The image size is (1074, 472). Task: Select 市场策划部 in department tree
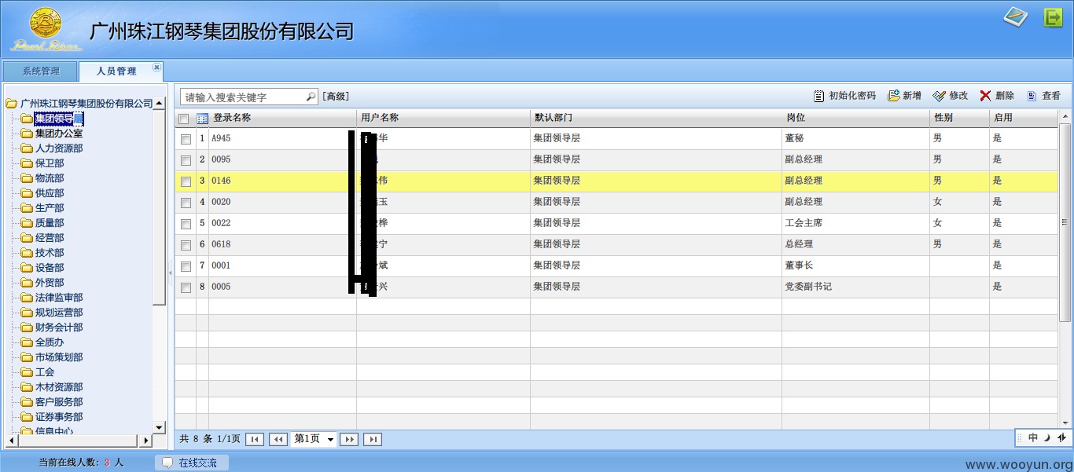(59, 357)
